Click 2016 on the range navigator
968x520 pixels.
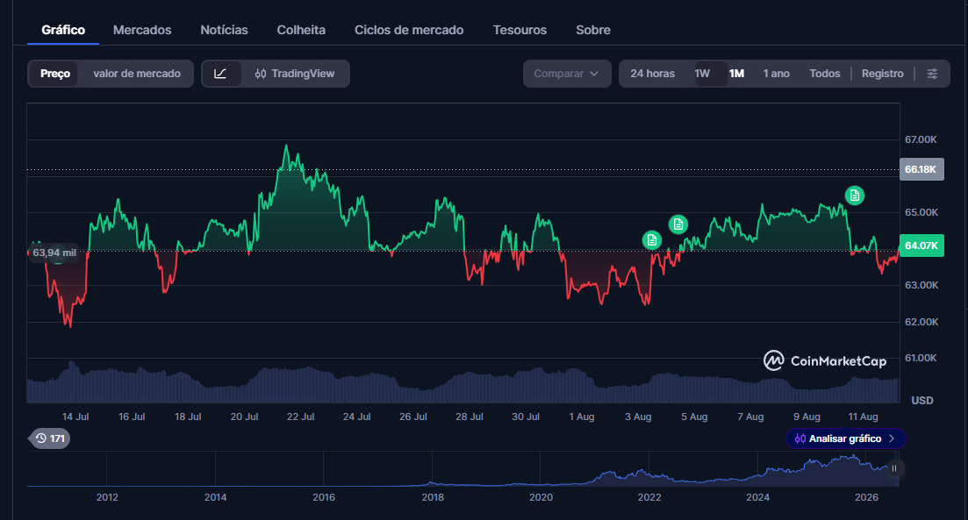pyautogui.click(x=324, y=497)
